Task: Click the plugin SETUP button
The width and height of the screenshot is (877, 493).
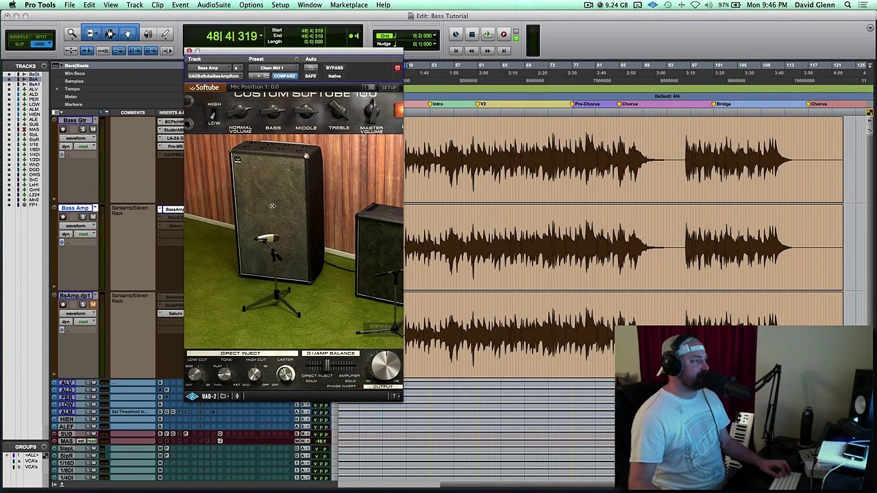Action: (389, 88)
